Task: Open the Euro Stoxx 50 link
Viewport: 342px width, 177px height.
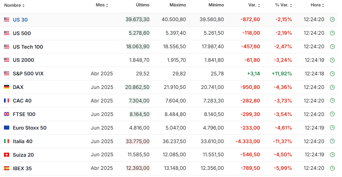Action: click(30, 128)
